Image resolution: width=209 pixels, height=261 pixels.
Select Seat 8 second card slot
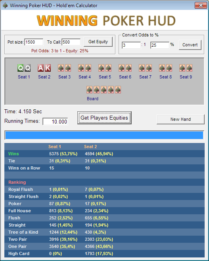point(169,68)
